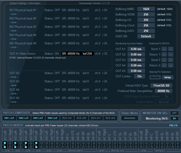Toggle the in6 BR patch insert icon
This screenshot has width=181, height=153.
tap(94, 145)
